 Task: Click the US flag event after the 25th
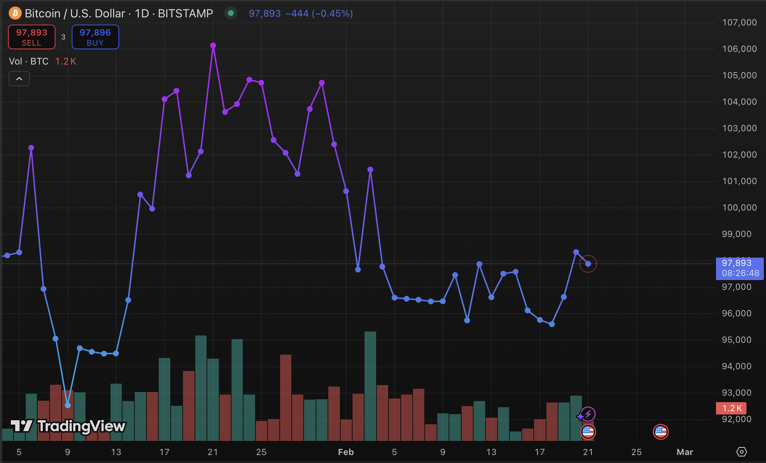click(661, 432)
